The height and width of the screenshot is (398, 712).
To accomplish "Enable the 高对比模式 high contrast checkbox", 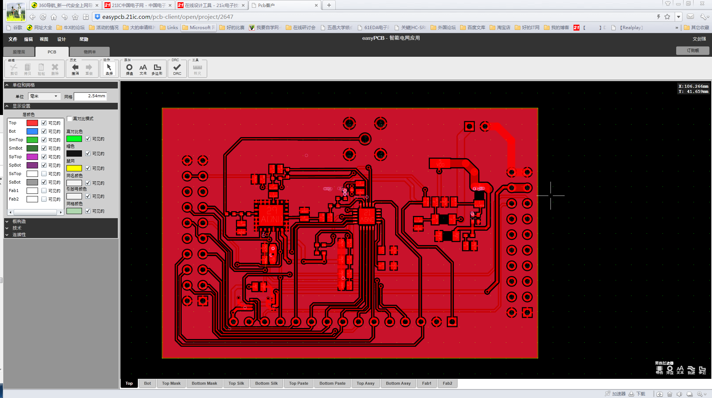I will (x=69, y=119).
